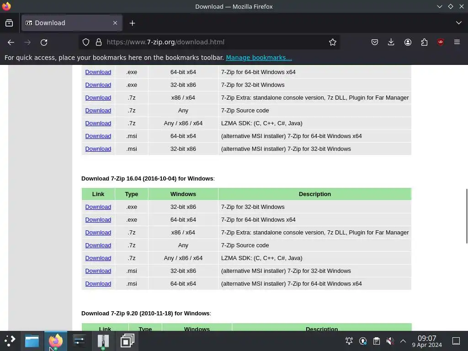Click the Firefox window menu icon
Viewport: 468px width, 351px height.
tap(6, 6)
